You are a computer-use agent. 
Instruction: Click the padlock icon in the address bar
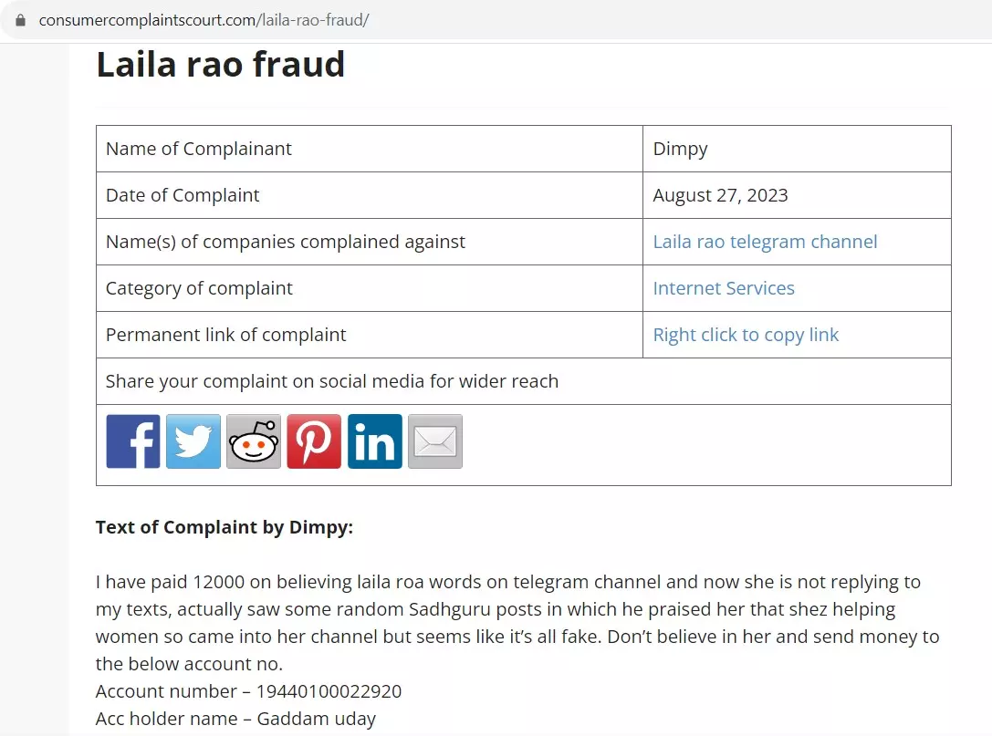[x=21, y=20]
